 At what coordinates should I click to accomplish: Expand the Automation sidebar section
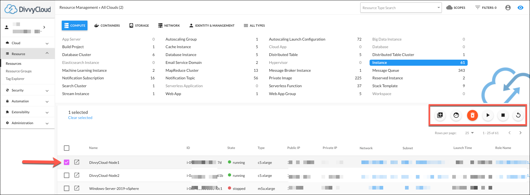point(28,101)
